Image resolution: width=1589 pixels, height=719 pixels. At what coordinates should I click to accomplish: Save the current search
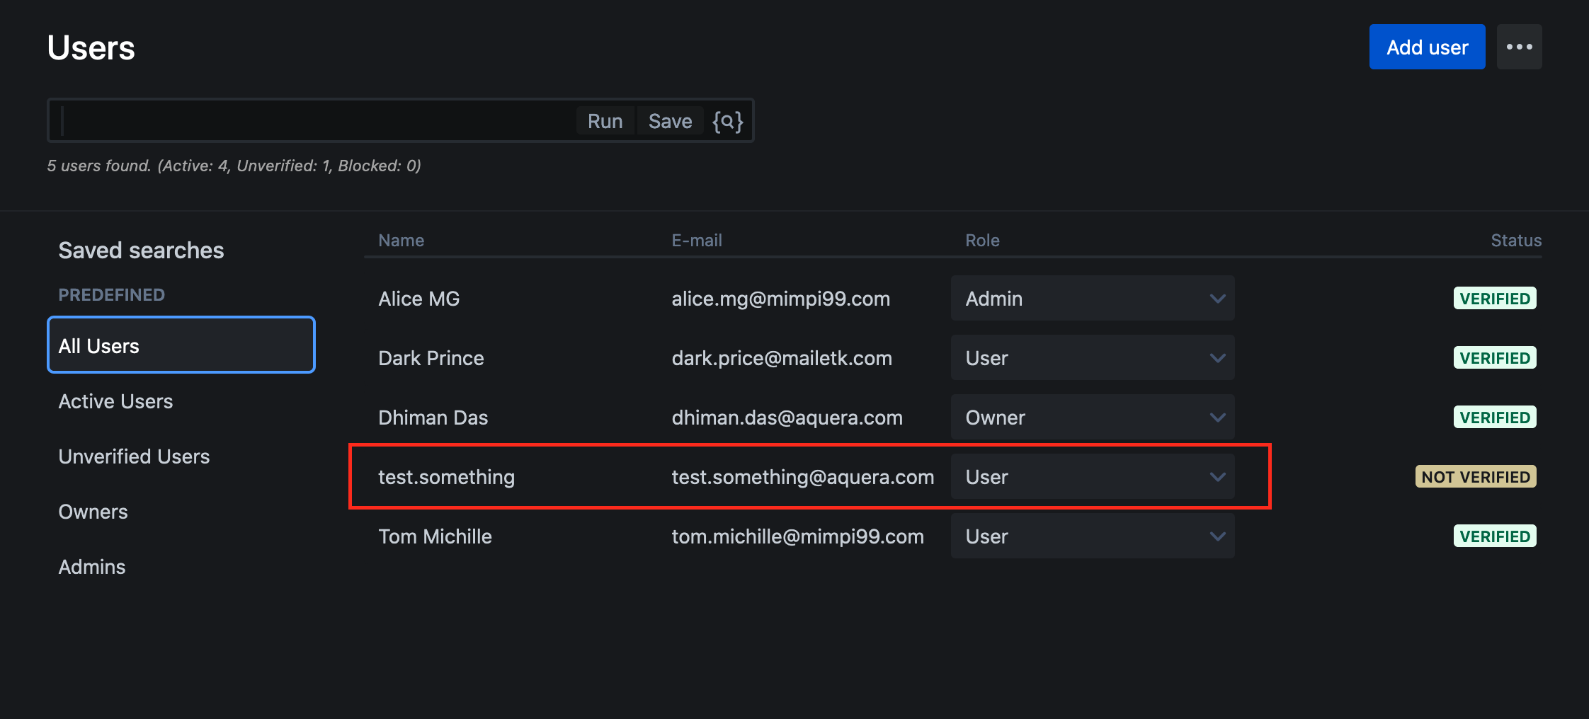click(670, 121)
